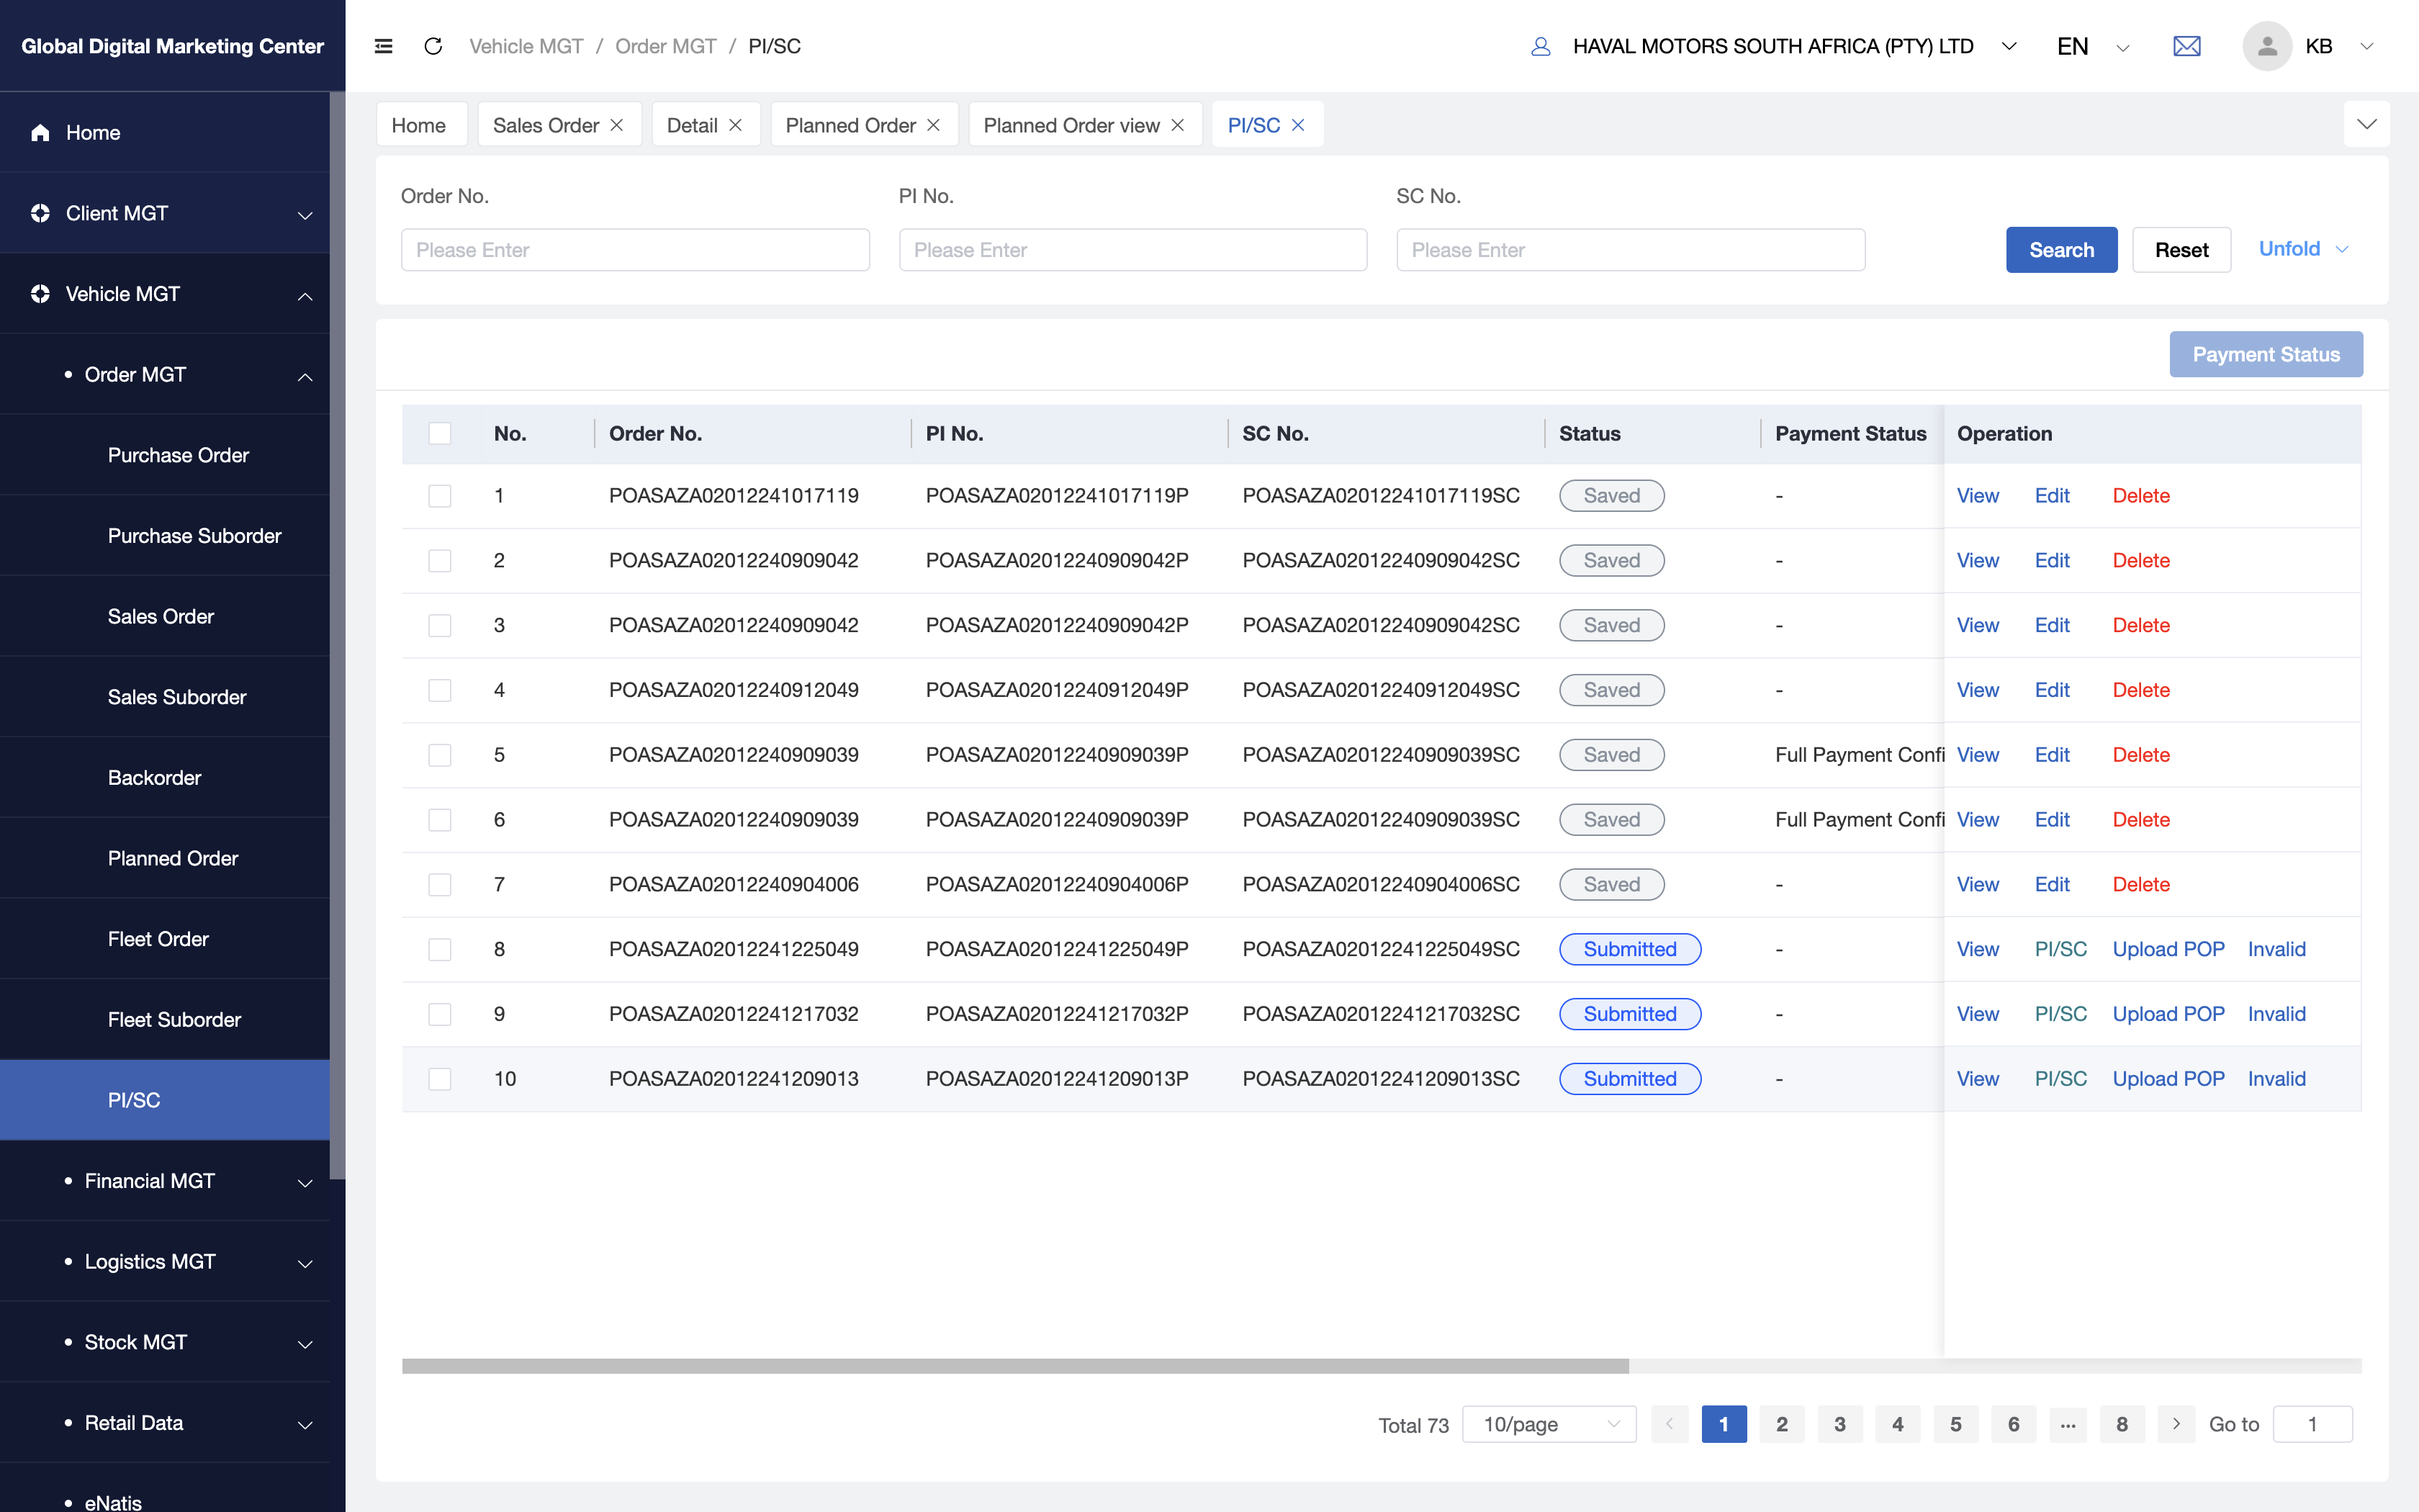Close the Planned Order tab
Screen dimensions: 2419x1512
pos(934,125)
